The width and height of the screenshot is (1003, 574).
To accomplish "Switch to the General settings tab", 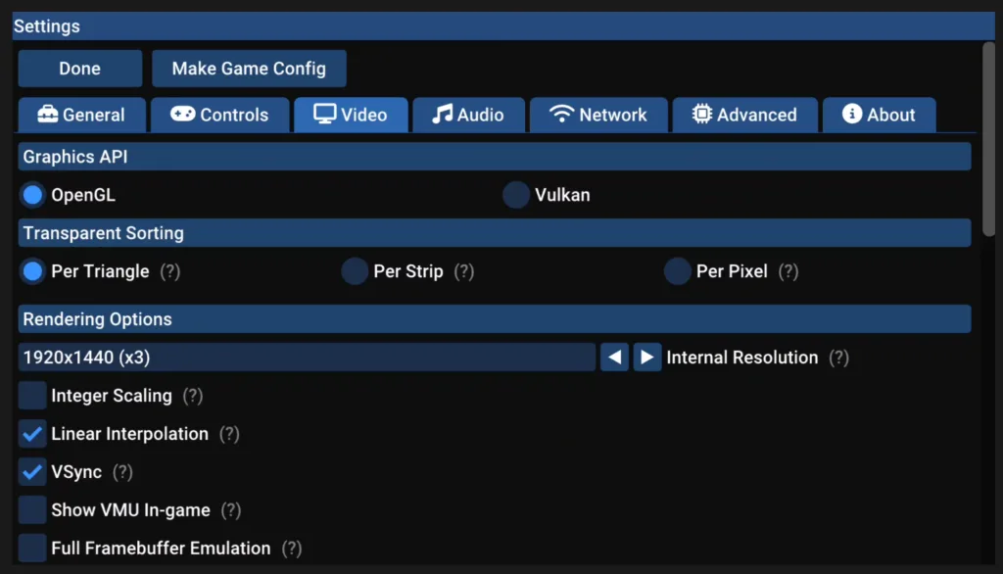I will pos(81,115).
